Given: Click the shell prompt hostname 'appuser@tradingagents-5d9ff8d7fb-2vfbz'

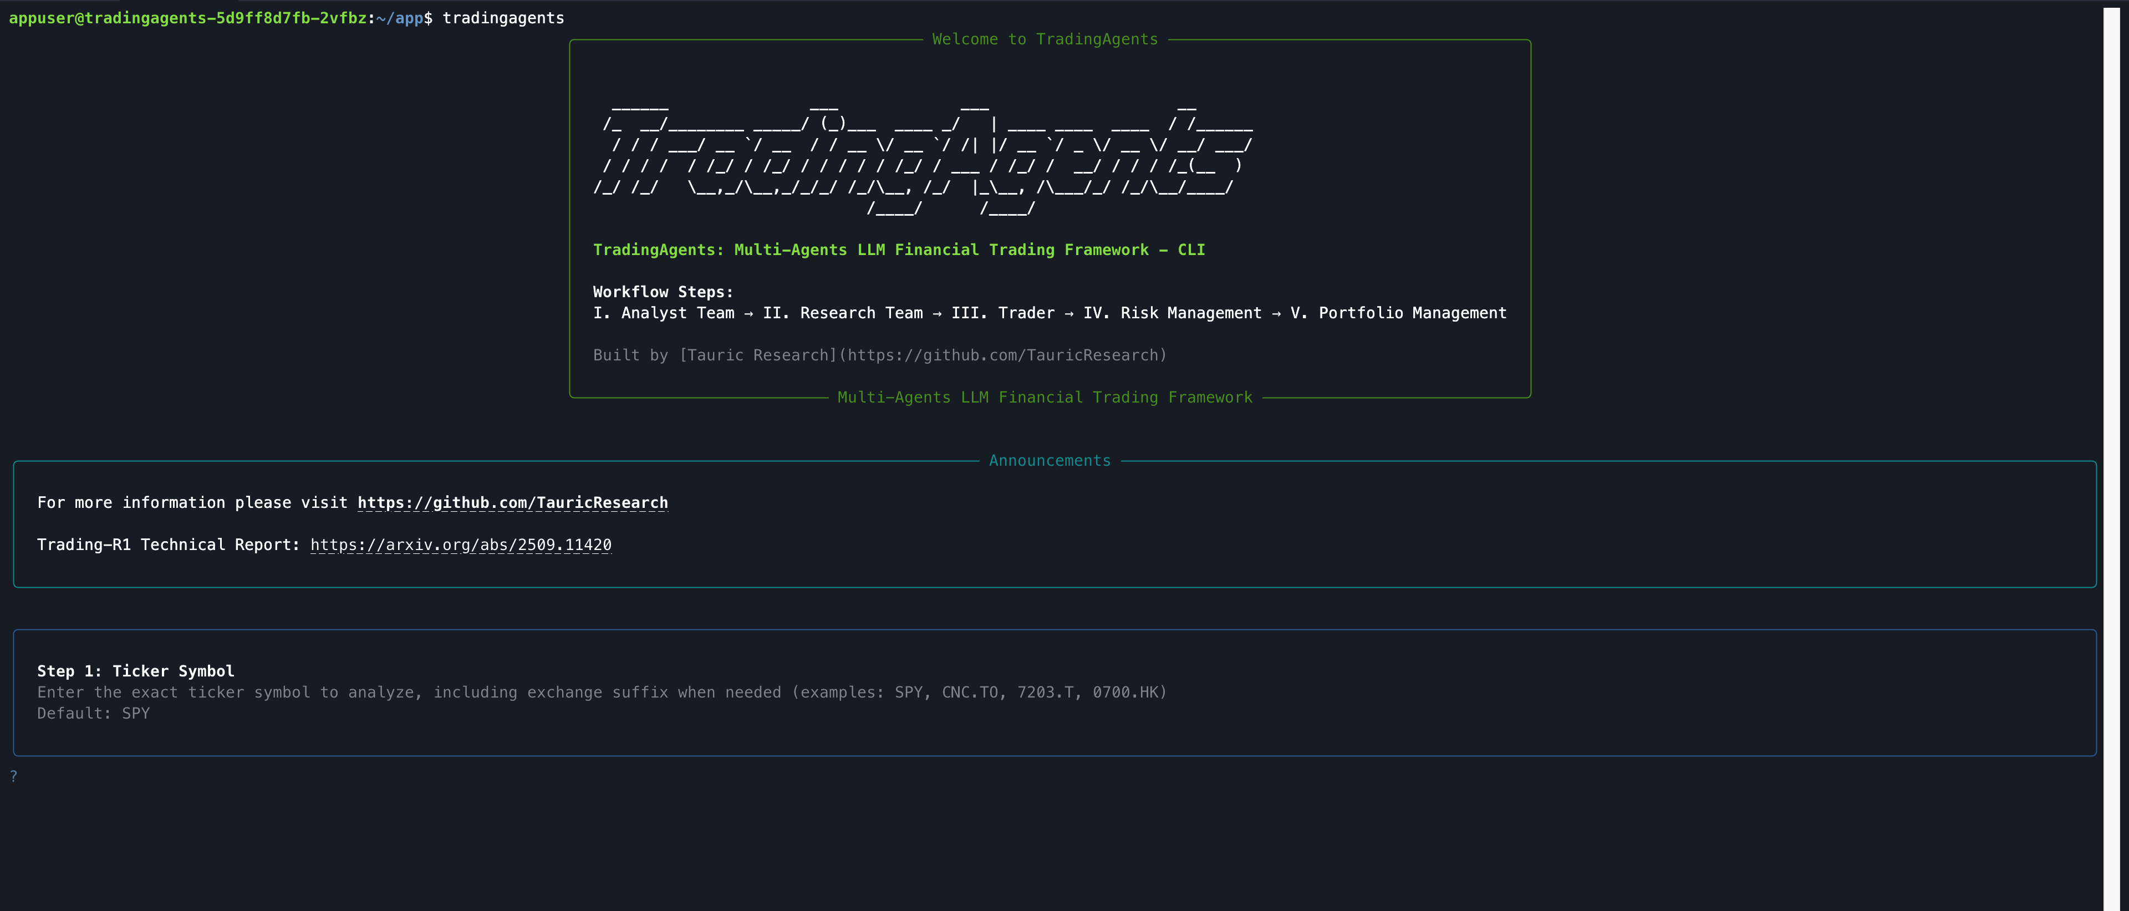Looking at the screenshot, I should (187, 18).
